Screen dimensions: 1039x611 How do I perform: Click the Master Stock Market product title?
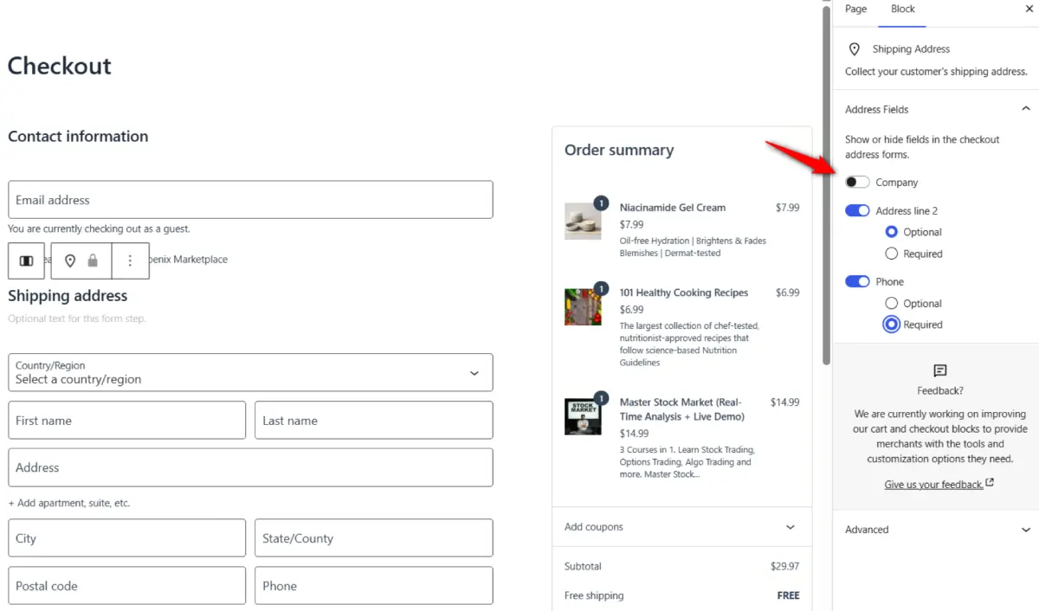682,409
